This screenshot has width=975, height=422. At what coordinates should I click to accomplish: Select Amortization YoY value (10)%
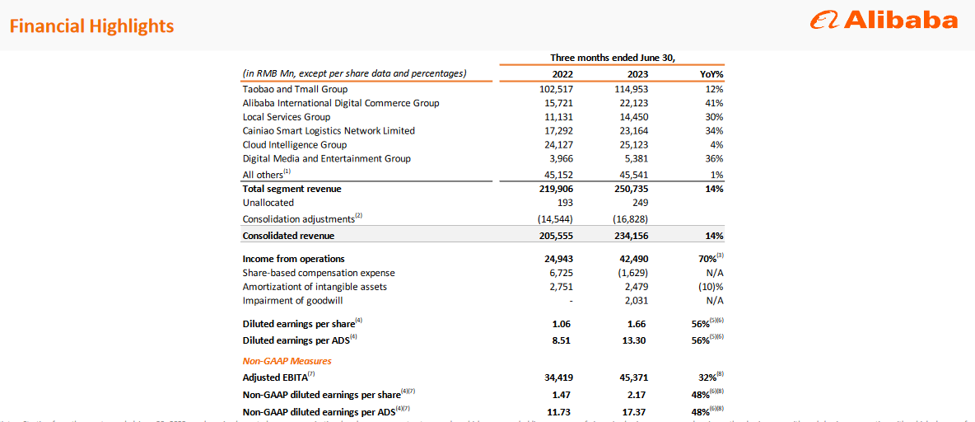coord(711,287)
